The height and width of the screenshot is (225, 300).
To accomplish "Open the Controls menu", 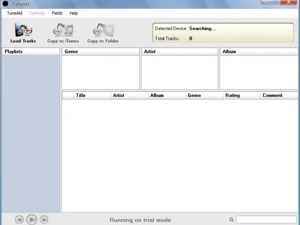I will [37, 13].
